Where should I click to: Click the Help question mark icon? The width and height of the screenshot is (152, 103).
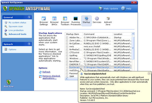(x=123, y=8)
